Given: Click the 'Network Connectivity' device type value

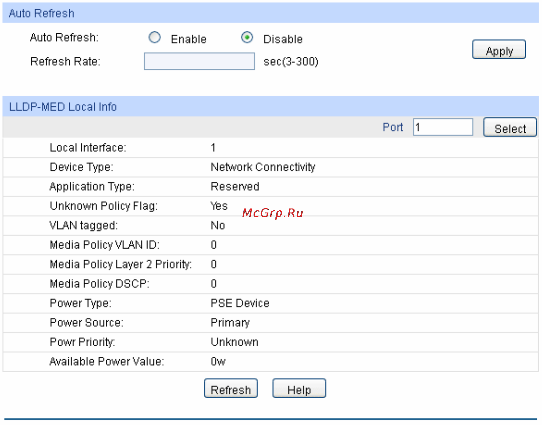Looking at the screenshot, I should (263, 167).
